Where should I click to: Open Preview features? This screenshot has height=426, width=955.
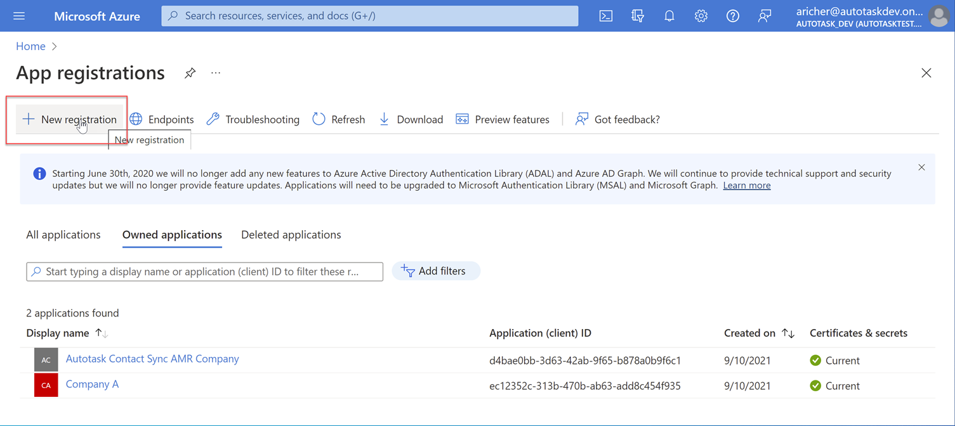pos(503,119)
